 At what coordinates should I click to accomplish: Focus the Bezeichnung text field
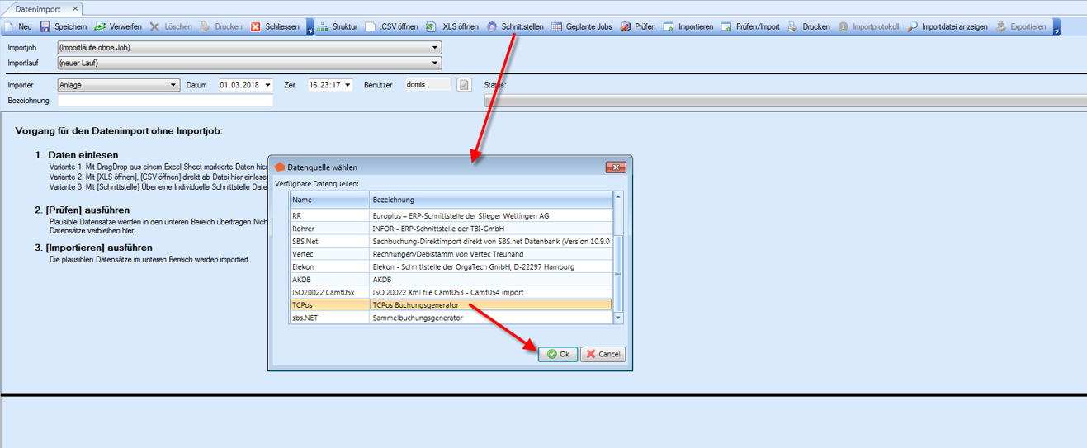pos(165,101)
